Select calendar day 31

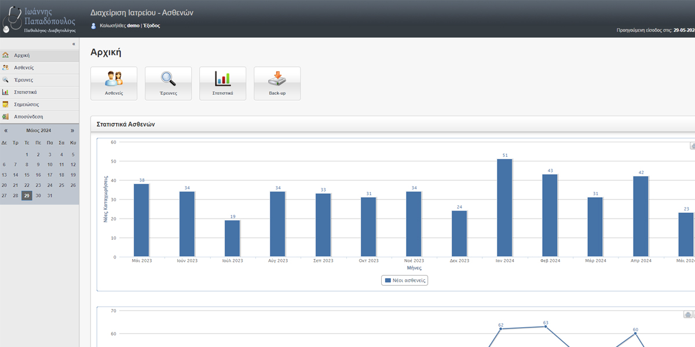coord(50,195)
